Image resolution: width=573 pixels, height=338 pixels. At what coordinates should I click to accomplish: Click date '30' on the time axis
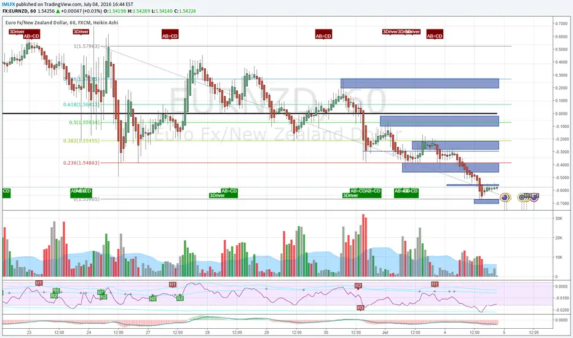[326, 332]
